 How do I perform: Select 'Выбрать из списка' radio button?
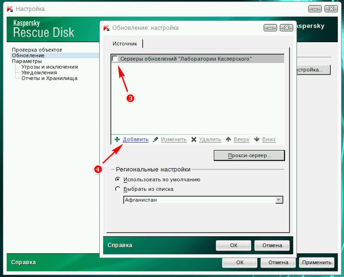(x=118, y=189)
